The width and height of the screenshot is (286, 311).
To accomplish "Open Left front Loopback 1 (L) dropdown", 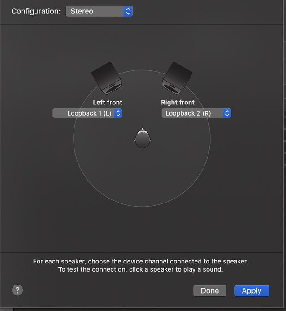I will click(x=87, y=113).
